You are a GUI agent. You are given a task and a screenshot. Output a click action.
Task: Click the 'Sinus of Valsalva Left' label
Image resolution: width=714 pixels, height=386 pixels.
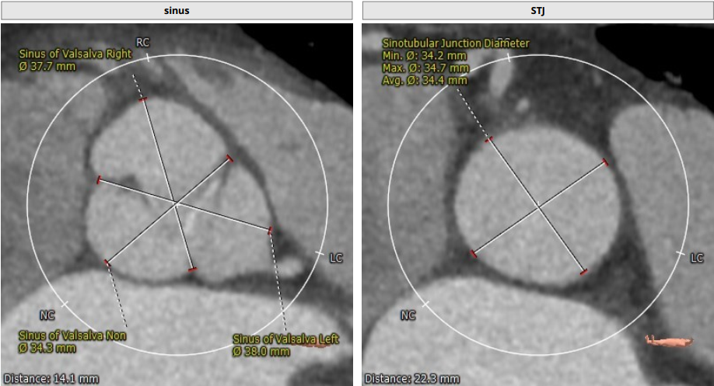(x=286, y=339)
